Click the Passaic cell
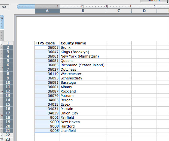169x141 pixels. coord(83,109)
